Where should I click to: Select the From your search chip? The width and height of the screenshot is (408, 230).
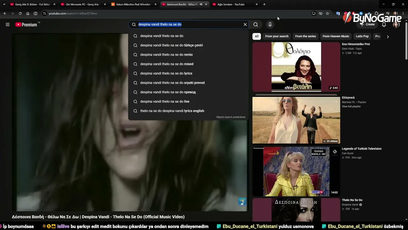(277, 36)
